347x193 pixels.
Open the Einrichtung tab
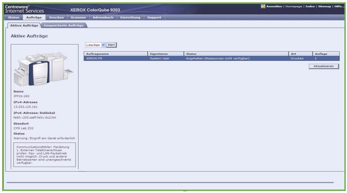click(130, 17)
